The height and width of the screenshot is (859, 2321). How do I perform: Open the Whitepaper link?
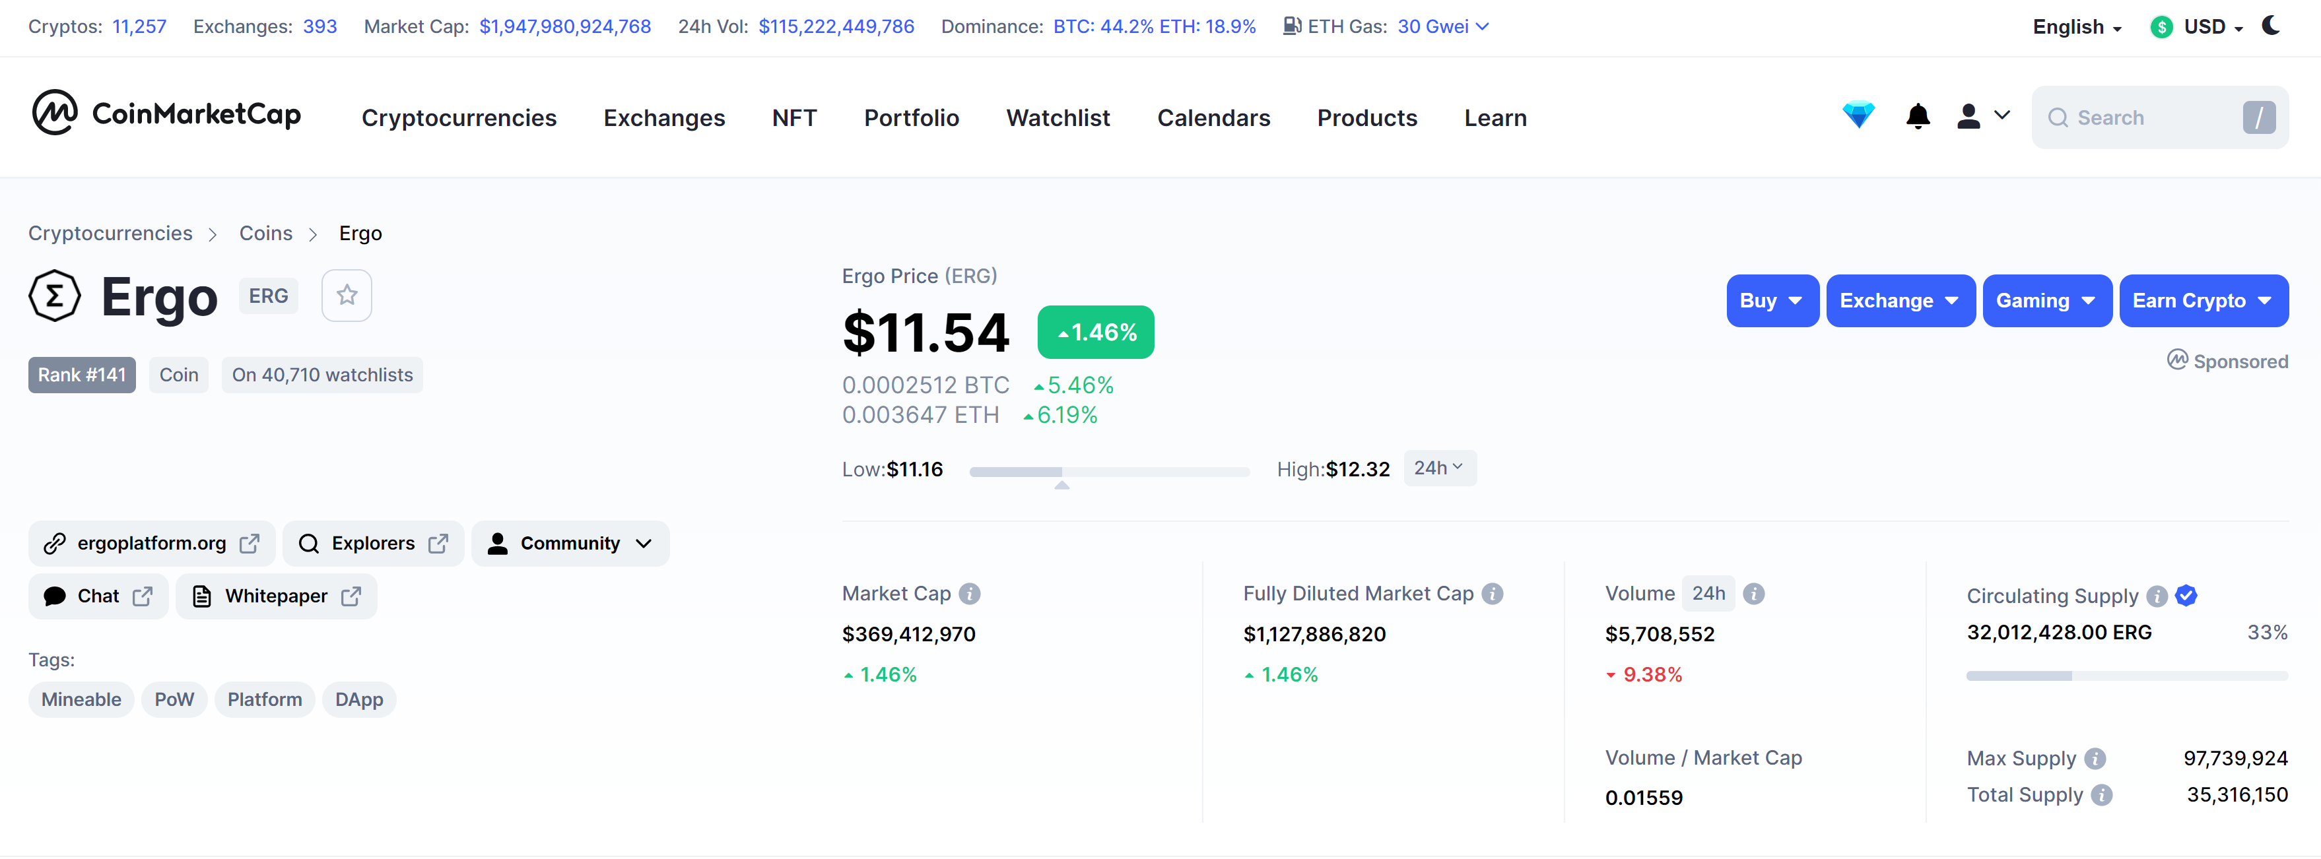tap(277, 597)
